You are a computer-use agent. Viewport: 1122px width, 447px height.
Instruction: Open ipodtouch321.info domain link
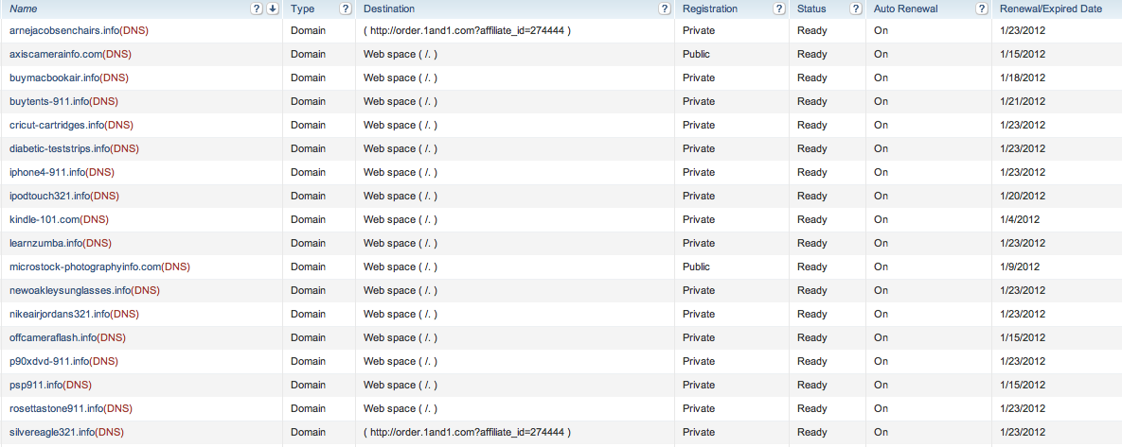pyautogui.click(x=50, y=196)
